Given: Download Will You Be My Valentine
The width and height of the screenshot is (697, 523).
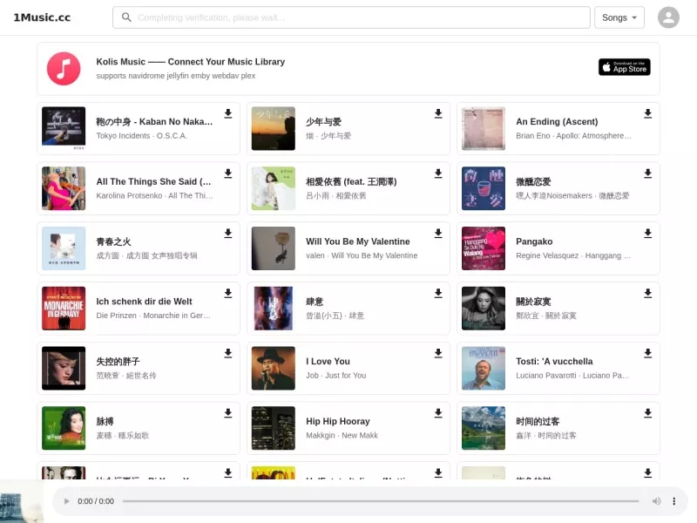Looking at the screenshot, I should point(438,234).
